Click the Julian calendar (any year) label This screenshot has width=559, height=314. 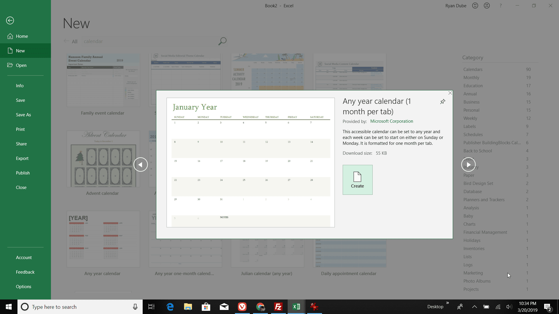coord(266,273)
